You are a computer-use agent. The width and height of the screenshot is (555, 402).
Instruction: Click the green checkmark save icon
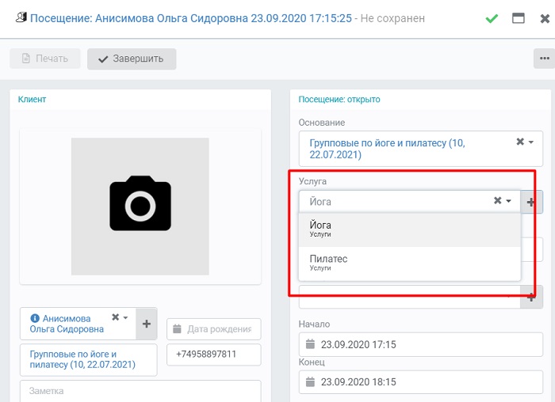pyautogui.click(x=492, y=18)
